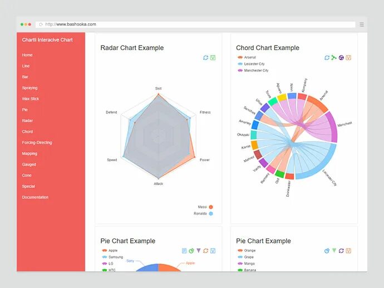This screenshot has width=384, height=288.
Task: Restore the Orange fruit pie chart
Action: point(341,251)
